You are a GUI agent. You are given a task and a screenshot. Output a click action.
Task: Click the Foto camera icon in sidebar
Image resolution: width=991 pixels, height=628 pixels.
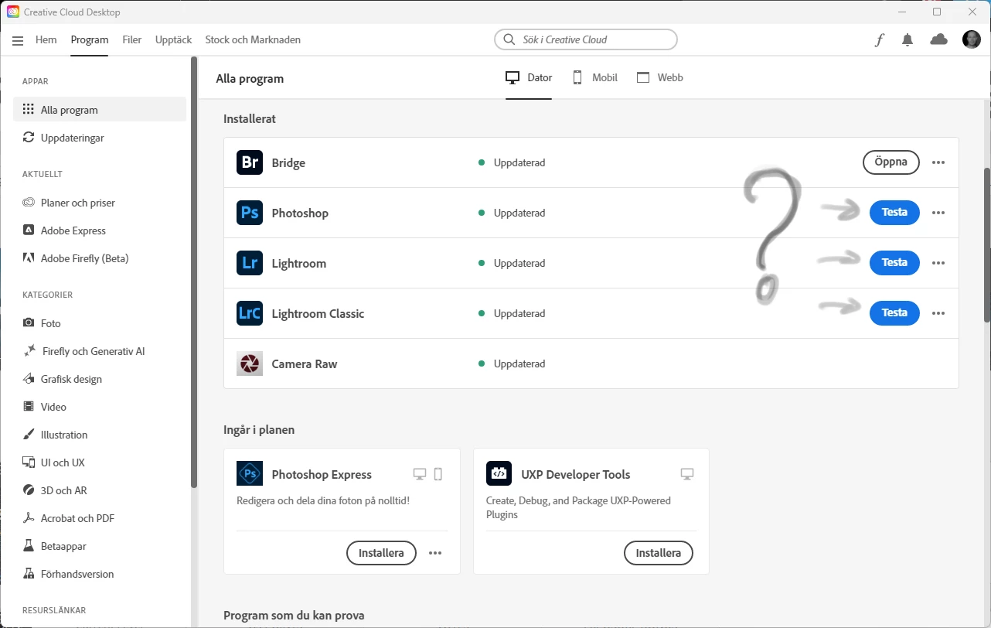(29, 323)
